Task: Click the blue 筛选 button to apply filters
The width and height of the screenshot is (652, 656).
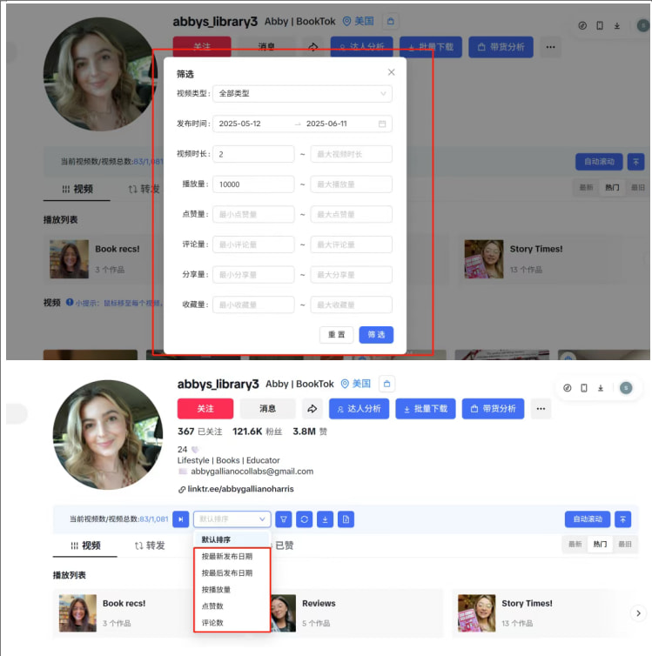Action: point(376,335)
